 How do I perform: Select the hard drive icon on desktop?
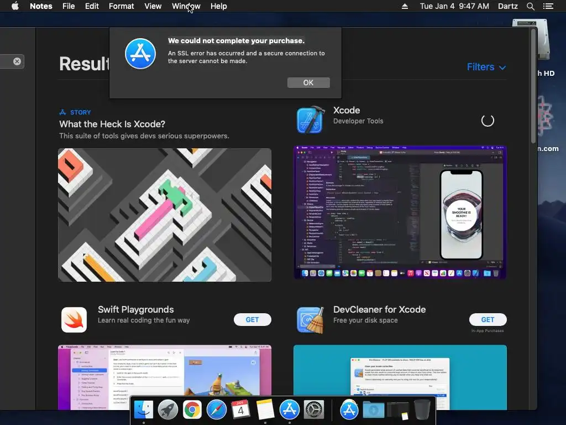[x=531, y=40]
